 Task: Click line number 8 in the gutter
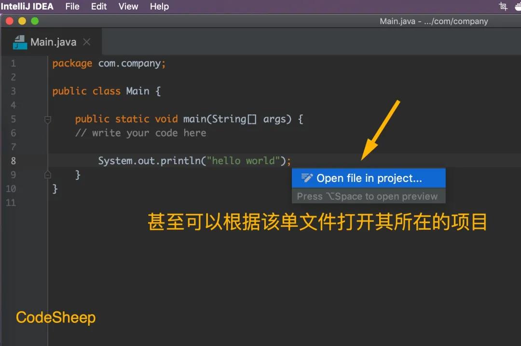[x=14, y=161]
